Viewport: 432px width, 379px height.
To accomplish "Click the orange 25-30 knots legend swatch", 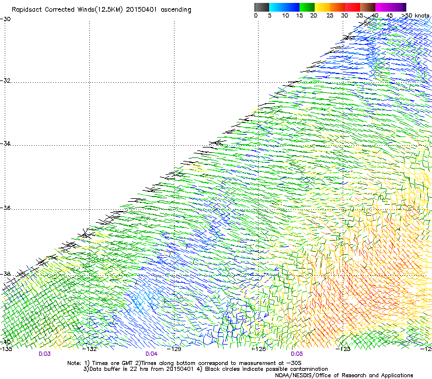I will coord(337,7).
